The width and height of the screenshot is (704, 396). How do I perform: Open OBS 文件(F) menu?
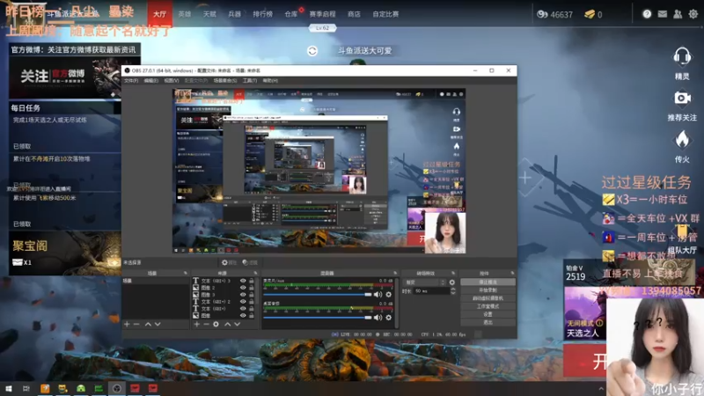click(131, 81)
